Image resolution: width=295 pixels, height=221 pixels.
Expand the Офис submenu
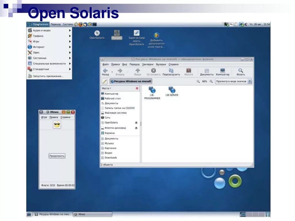click(49, 52)
